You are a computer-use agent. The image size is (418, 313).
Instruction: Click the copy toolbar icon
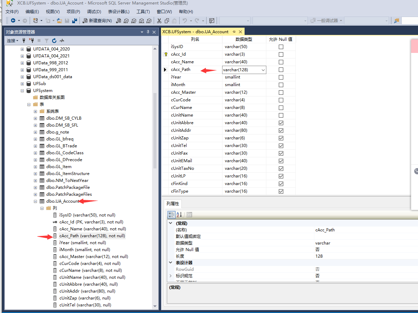167,21
